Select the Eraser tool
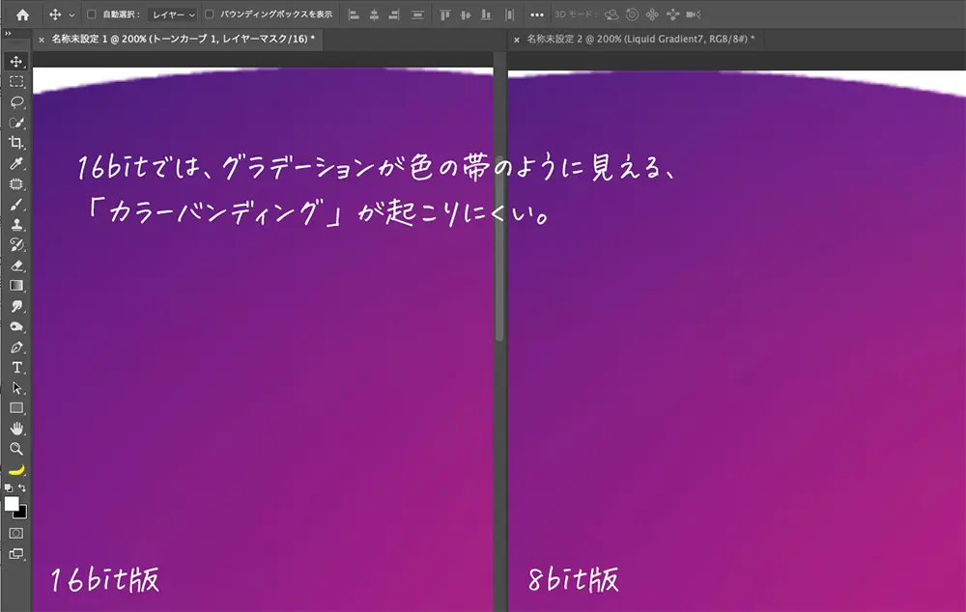 point(16,265)
